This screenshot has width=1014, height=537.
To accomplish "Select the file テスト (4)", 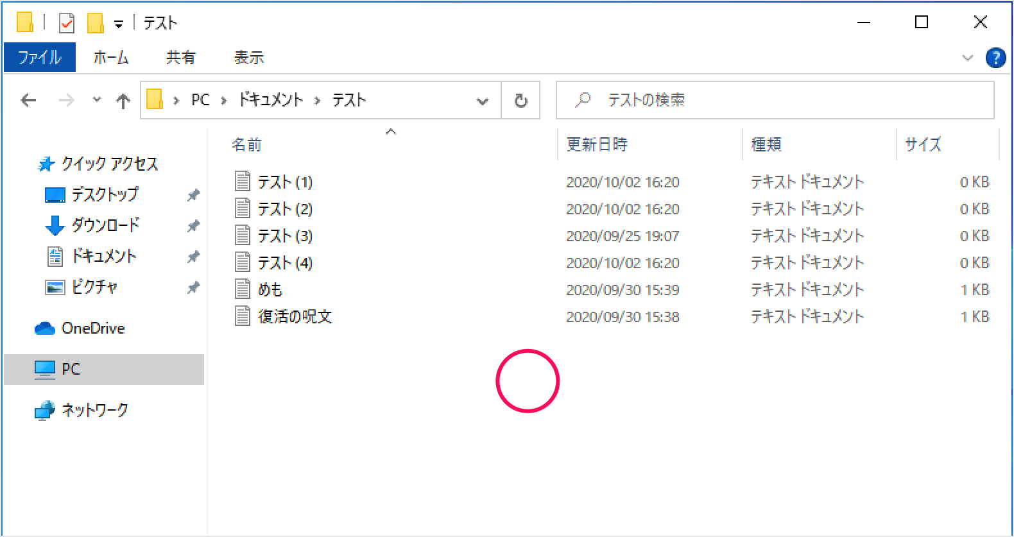I will 285,263.
